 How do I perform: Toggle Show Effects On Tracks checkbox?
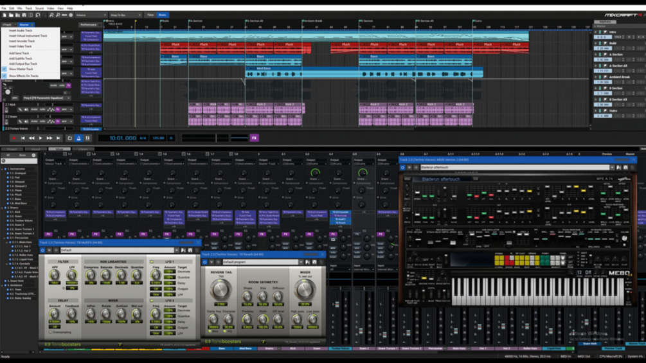click(x=4, y=76)
